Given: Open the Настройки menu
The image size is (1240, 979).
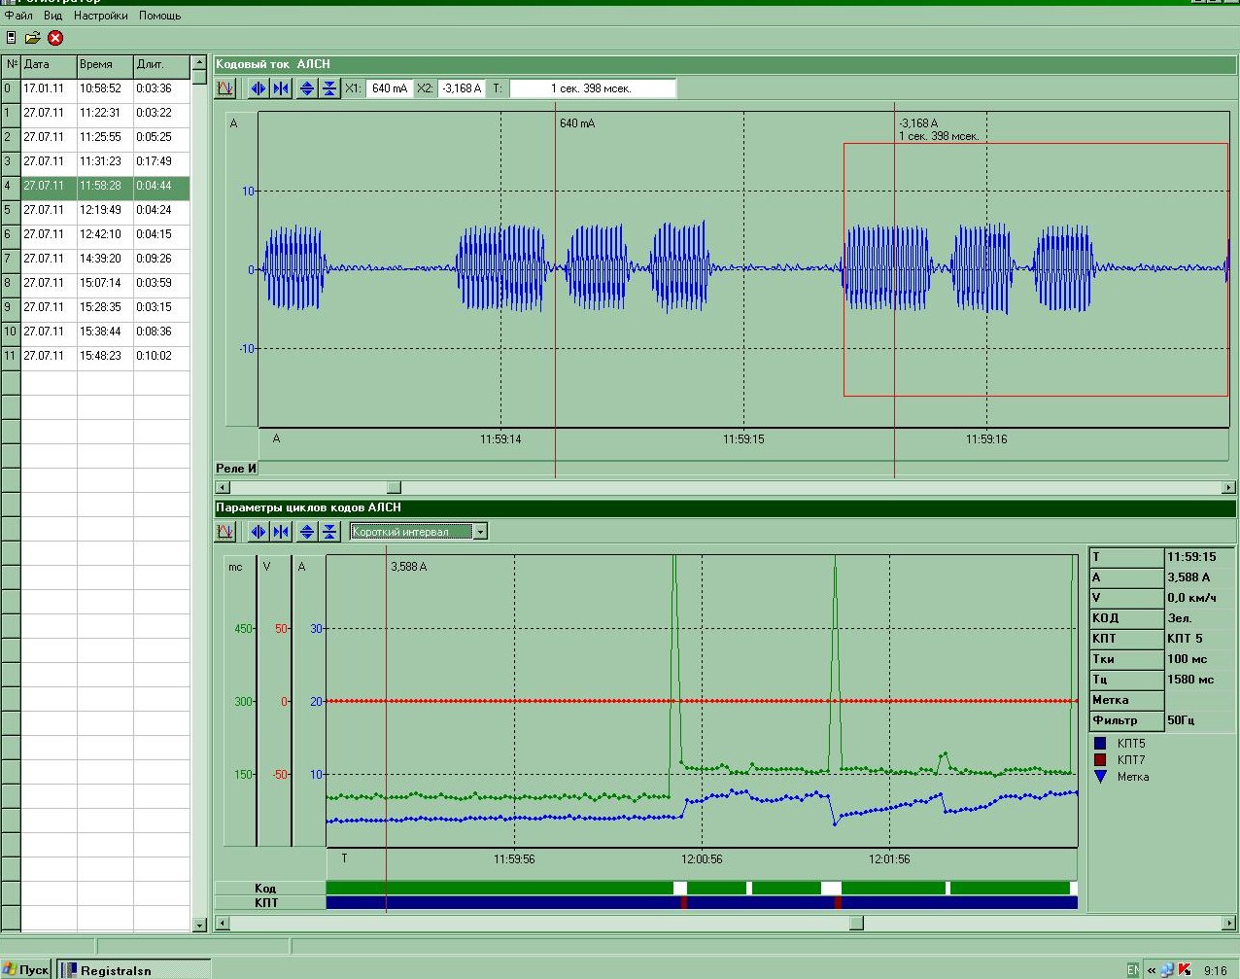Looking at the screenshot, I should click(100, 16).
